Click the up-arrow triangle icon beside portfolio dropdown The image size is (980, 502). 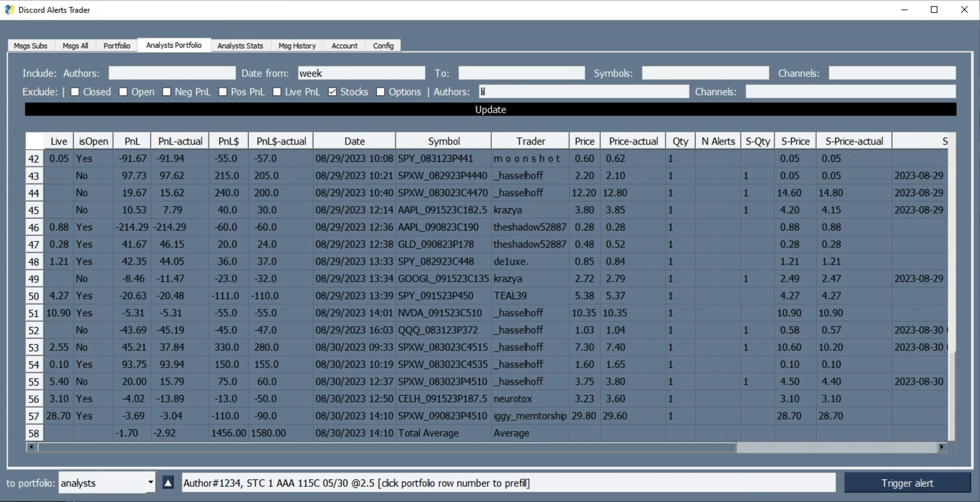point(168,483)
